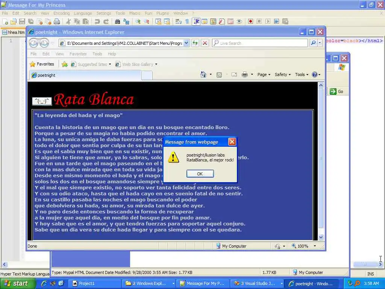385x289 pixels.
Task: Open the search provider dropdown arrow
Action: click(x=320, y=43)
